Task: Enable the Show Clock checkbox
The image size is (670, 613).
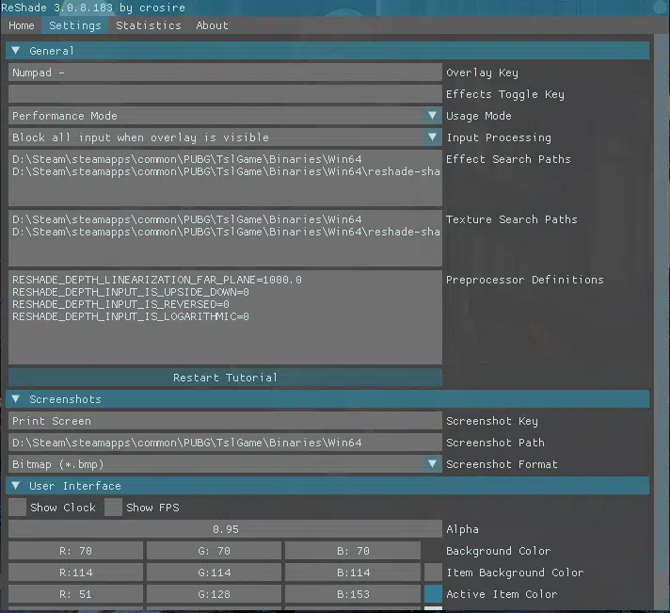Action: [x=18, y=508]
